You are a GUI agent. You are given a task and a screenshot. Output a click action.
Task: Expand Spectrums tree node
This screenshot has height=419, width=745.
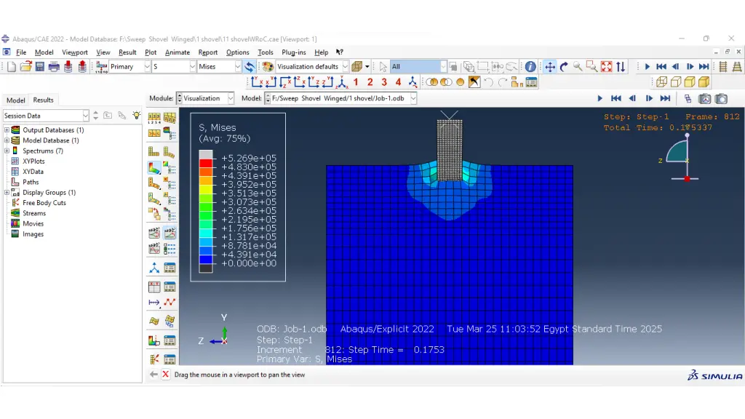[x=7, y=151]
